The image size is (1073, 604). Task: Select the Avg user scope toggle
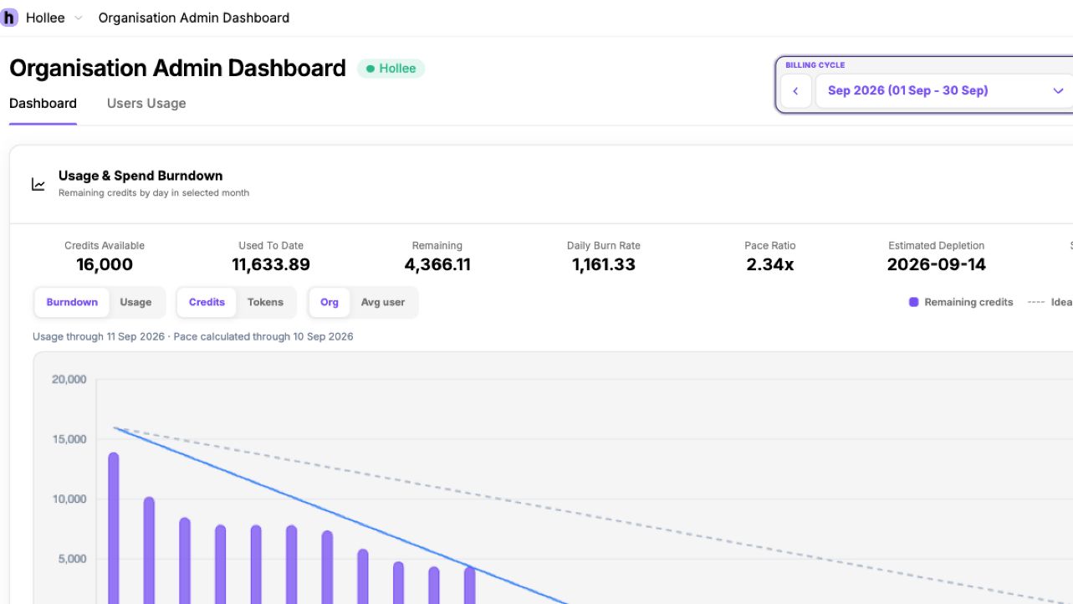coord(383,302)
